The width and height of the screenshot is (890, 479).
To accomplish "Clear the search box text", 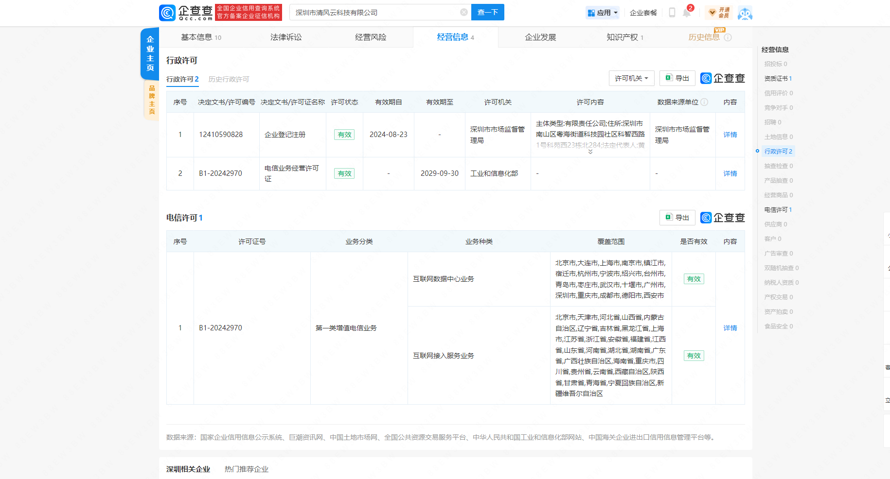I will (x=463, y=12).
